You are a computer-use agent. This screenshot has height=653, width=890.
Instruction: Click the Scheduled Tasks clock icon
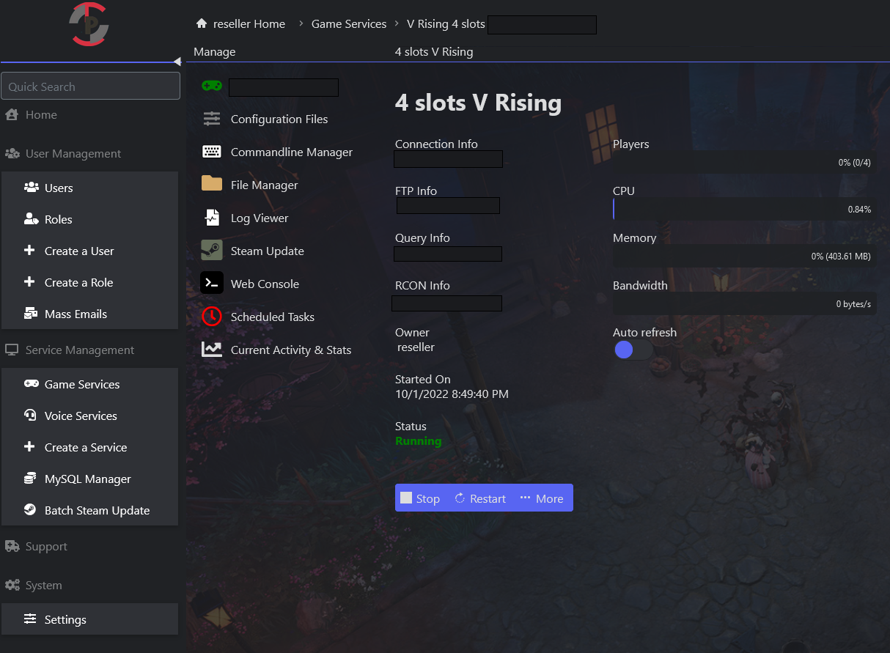(212, 316)
